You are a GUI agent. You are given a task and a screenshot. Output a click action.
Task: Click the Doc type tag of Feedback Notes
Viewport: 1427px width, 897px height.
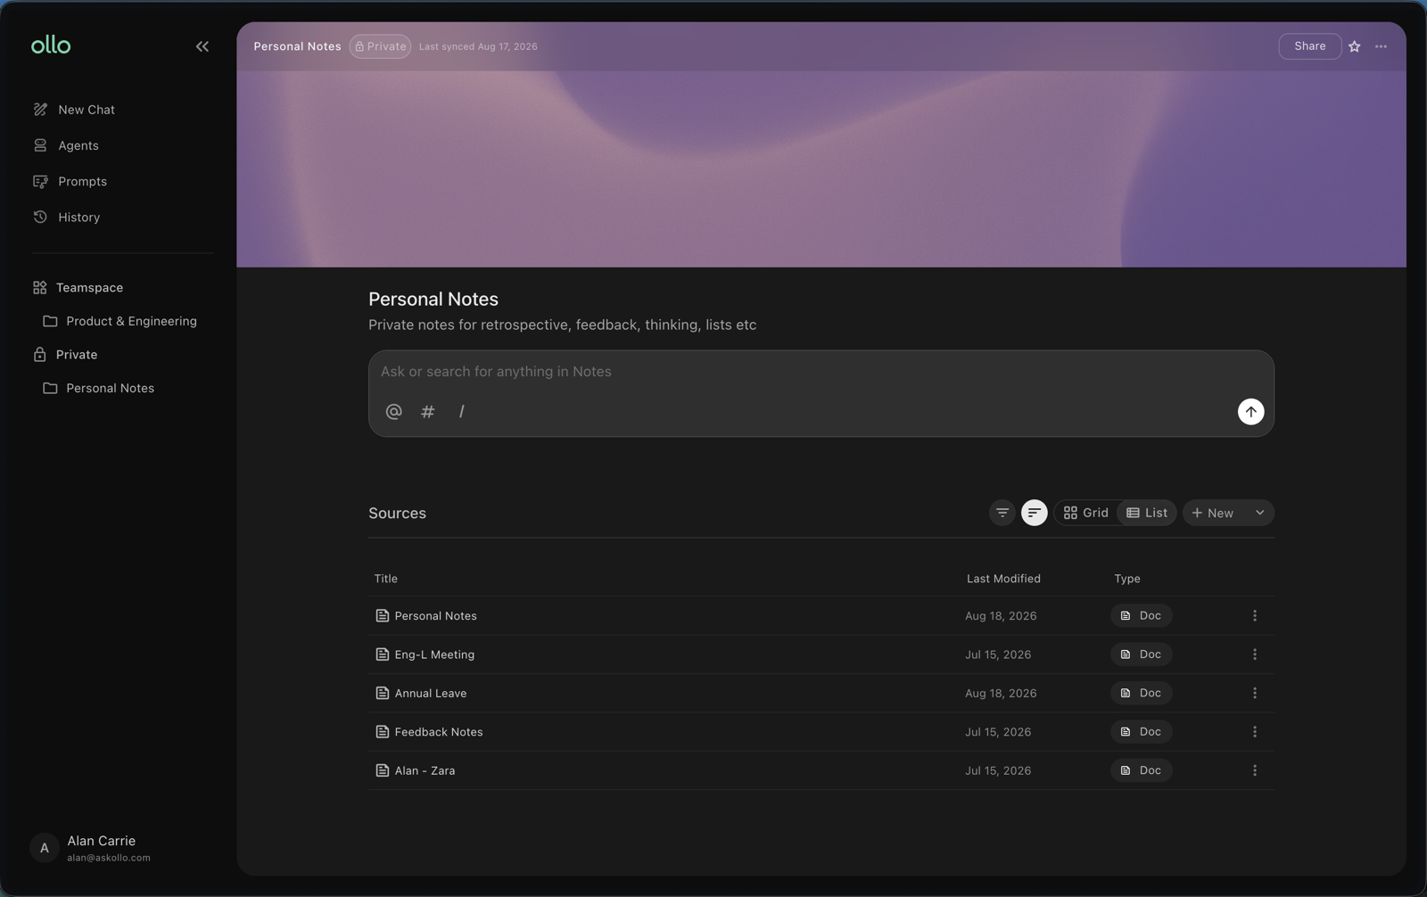pos(1141,732)
